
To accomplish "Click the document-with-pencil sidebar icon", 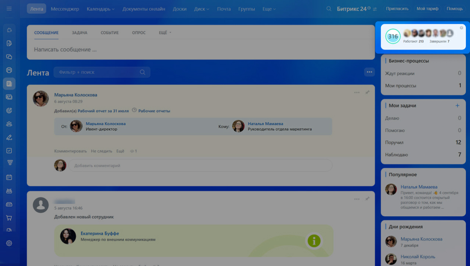I will click(9, 43).
